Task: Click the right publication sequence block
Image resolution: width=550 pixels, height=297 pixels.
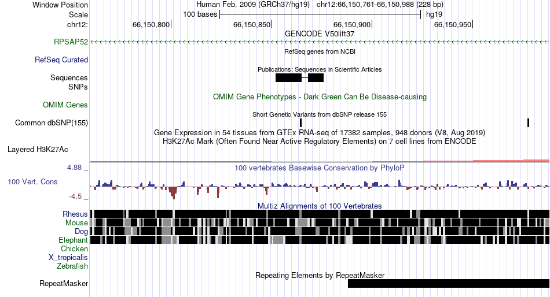Action: tap(316, 78)
